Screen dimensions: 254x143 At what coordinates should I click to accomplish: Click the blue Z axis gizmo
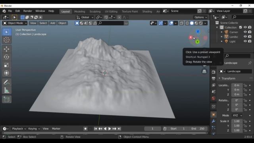point(198,31)
